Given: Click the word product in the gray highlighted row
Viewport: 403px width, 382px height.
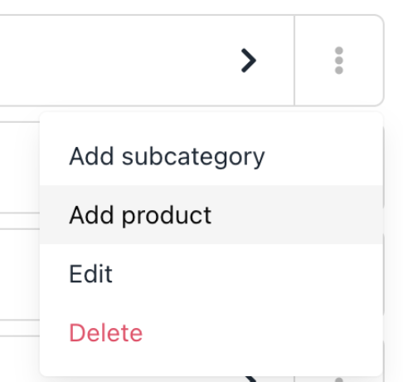Looking at the screenshot, I should 167,215.
